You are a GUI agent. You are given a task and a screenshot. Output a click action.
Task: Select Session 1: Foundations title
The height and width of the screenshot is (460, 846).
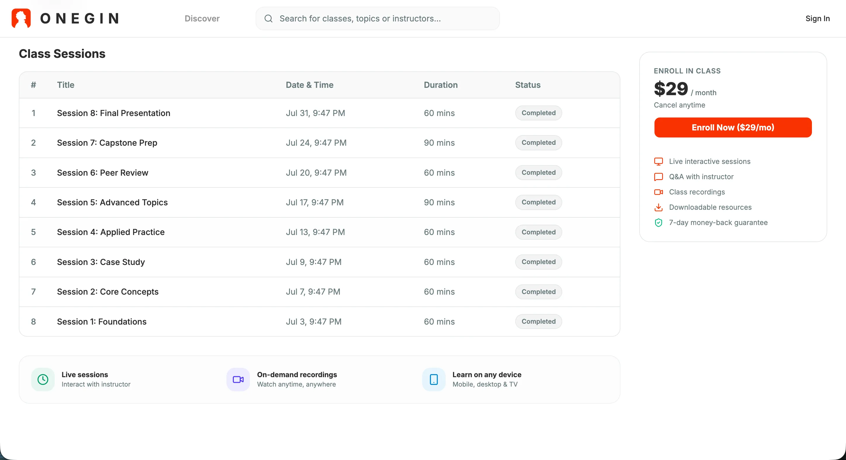pyautogui.click(x=102, y=321)
